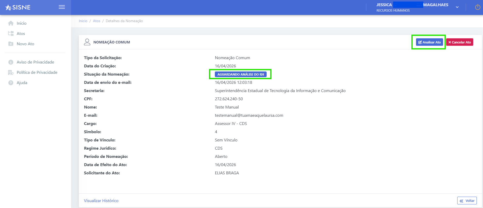Go to Inicio breadcrumb link
This screenshot has height=208, width=483.
pos(83,21)
